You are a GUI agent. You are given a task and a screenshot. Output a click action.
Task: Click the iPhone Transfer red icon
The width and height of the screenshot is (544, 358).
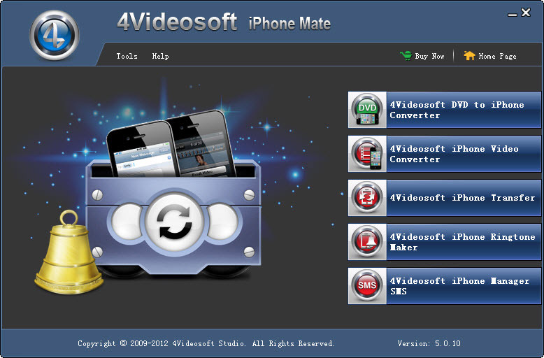point(367,198)
